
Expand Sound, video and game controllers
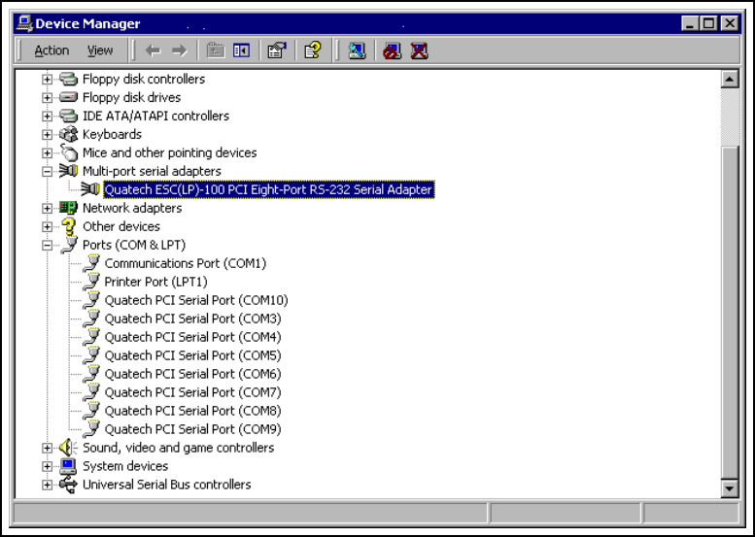click(x=47, y=448)
